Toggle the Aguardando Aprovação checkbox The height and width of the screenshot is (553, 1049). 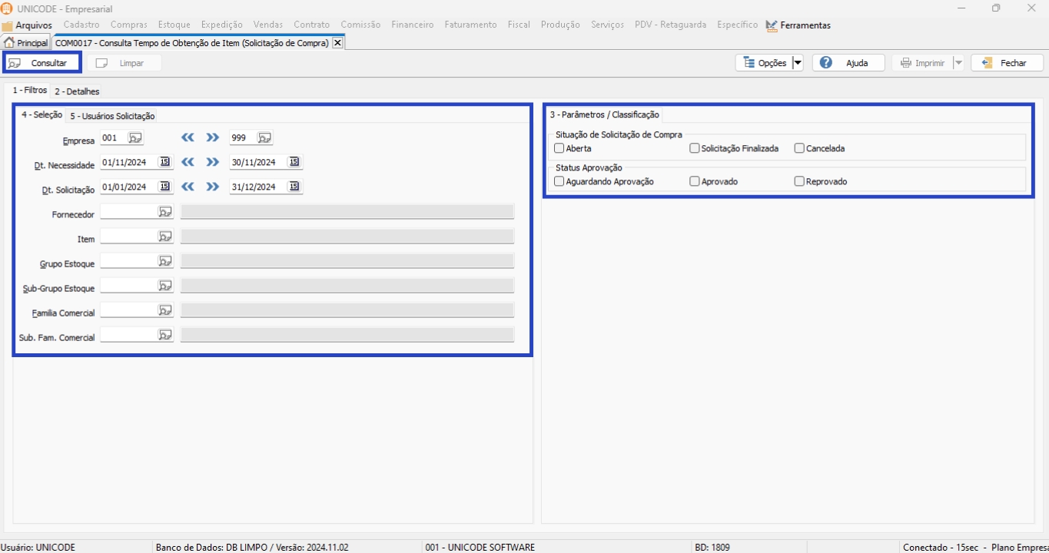pos(559,182)
